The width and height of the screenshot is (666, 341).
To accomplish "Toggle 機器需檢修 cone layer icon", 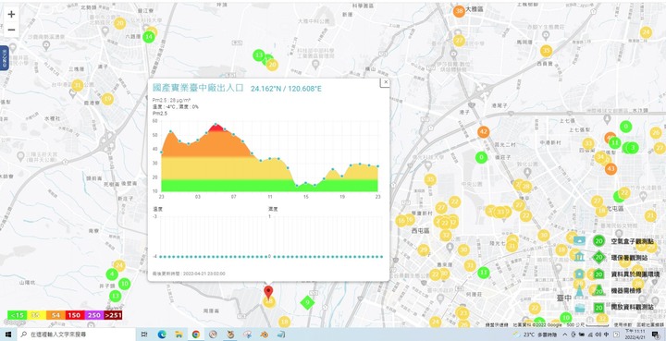I will pos(580,291).
